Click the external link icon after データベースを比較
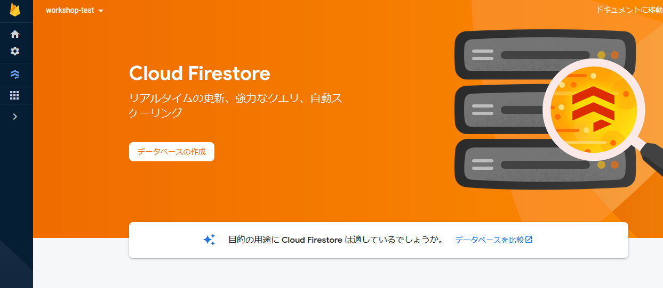663x288 pixels. click(529, 240)
